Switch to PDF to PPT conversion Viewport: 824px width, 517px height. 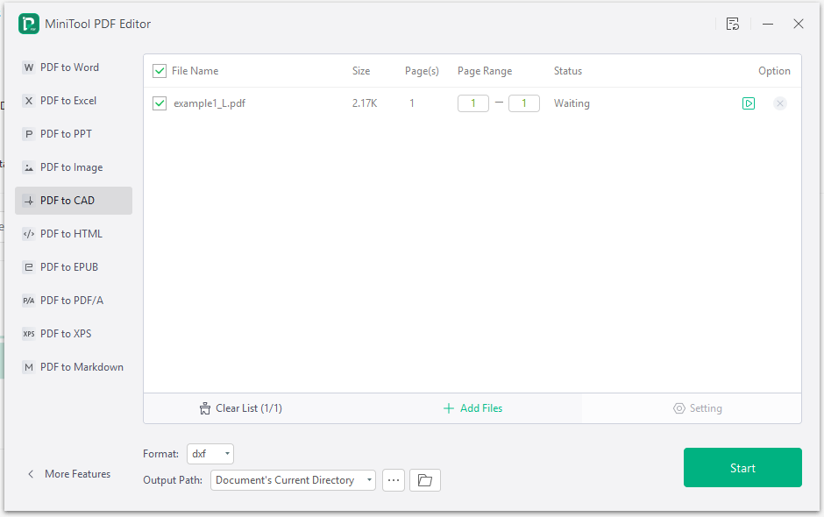74,134
